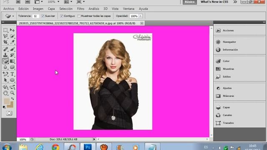Select the Hand tool
This screenshot has height=150, width=267.
[5, 93]
